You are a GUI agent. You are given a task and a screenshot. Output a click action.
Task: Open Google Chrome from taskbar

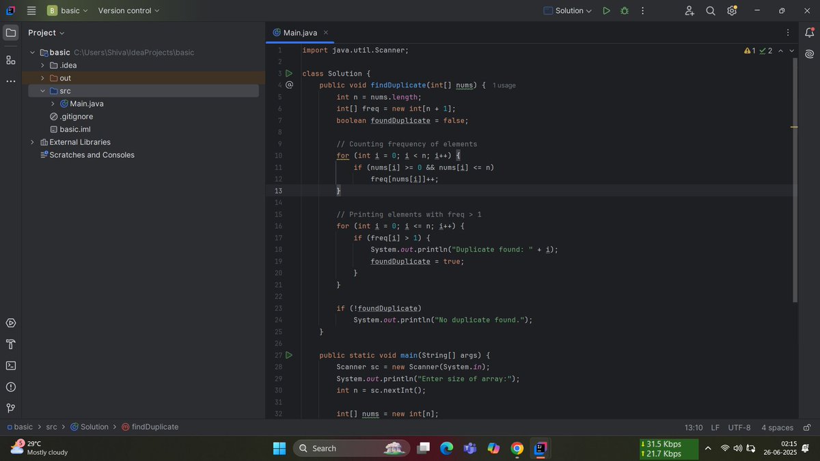pos(517,448)
